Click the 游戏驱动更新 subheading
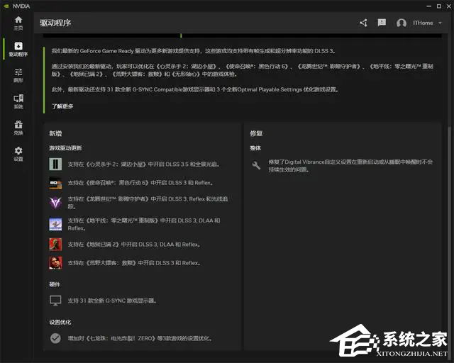 [x=65, y=148]
